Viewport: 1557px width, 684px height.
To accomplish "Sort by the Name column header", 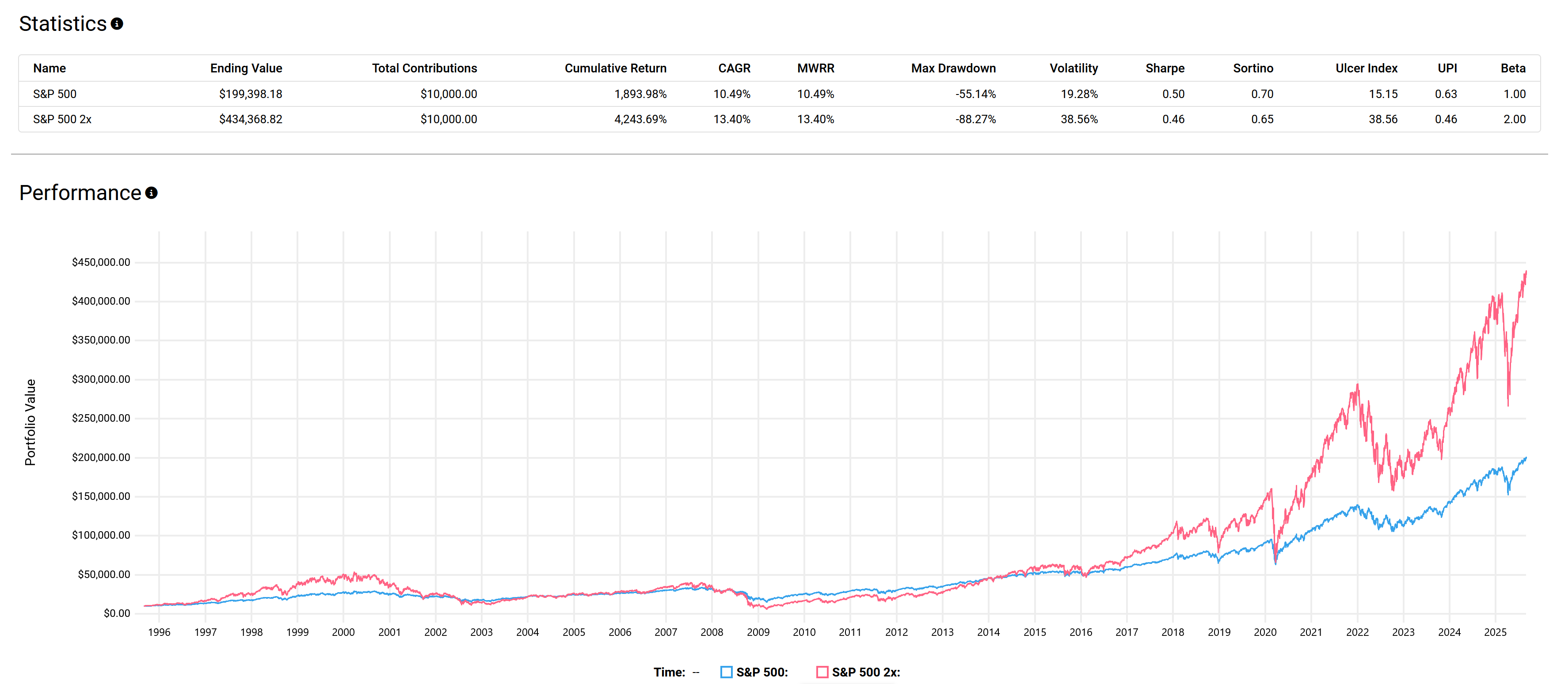I will tap(49, 68).
